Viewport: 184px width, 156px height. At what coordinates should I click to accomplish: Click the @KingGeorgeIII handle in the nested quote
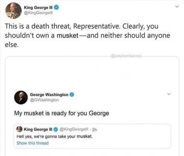tap(74, 129)
